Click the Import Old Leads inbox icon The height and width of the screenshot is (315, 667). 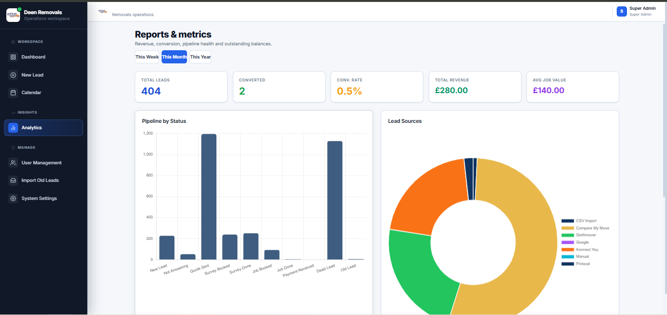click(13, 180)
